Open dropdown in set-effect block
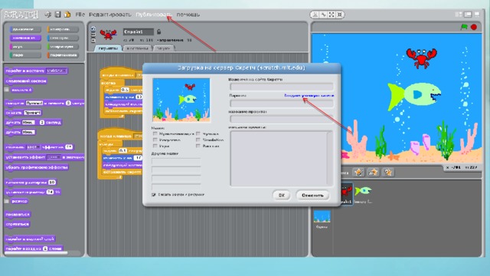 [x=54, y=157]
